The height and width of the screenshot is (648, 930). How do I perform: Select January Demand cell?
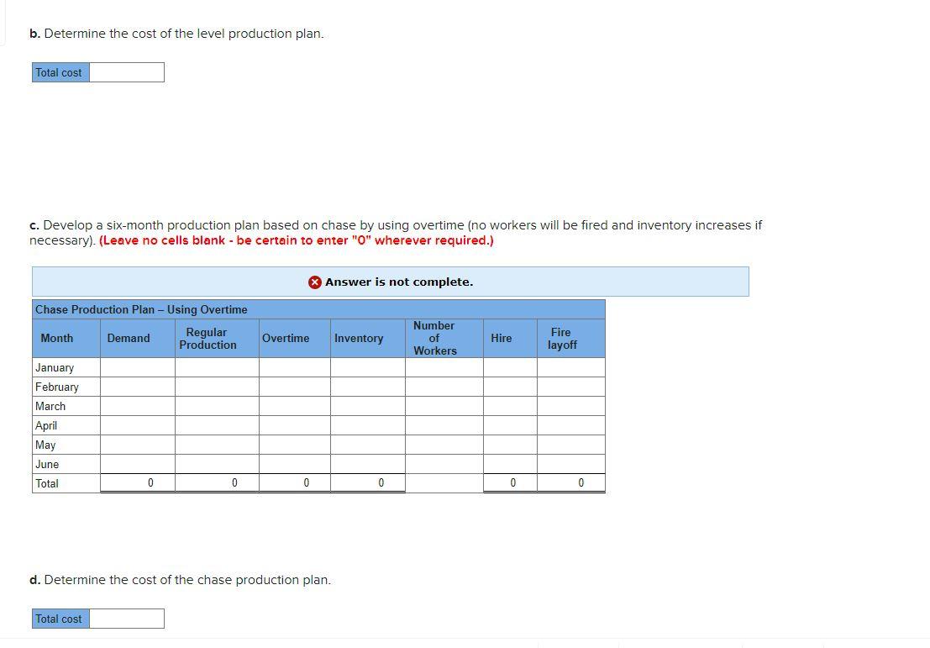[x=138, y=367]
